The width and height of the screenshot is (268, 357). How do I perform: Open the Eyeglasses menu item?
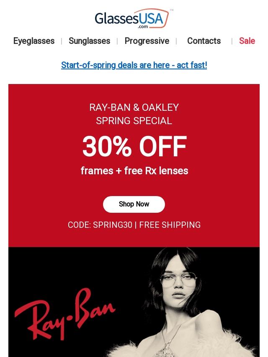[x=34, y=41]
